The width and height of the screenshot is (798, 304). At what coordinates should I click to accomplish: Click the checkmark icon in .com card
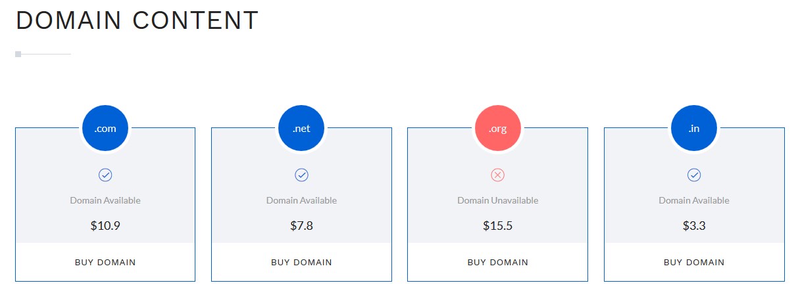click(105, 175)
